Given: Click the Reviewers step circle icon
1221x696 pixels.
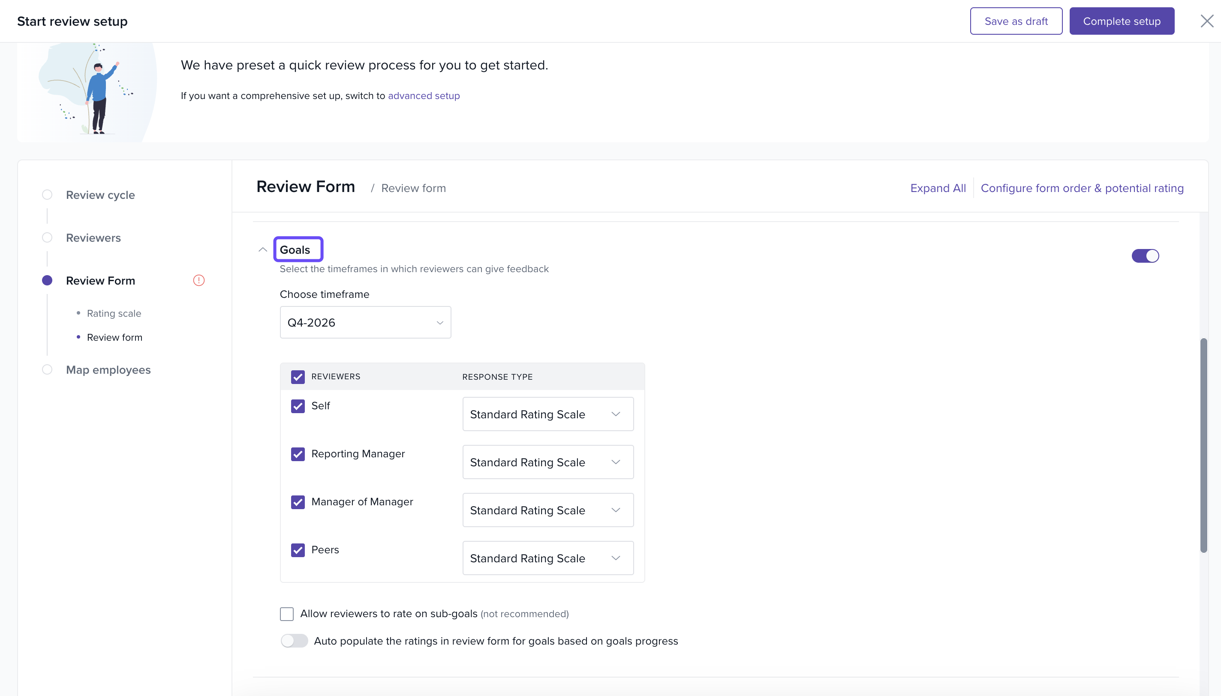Looking at the screenshot, I should [x=47, y=237].
